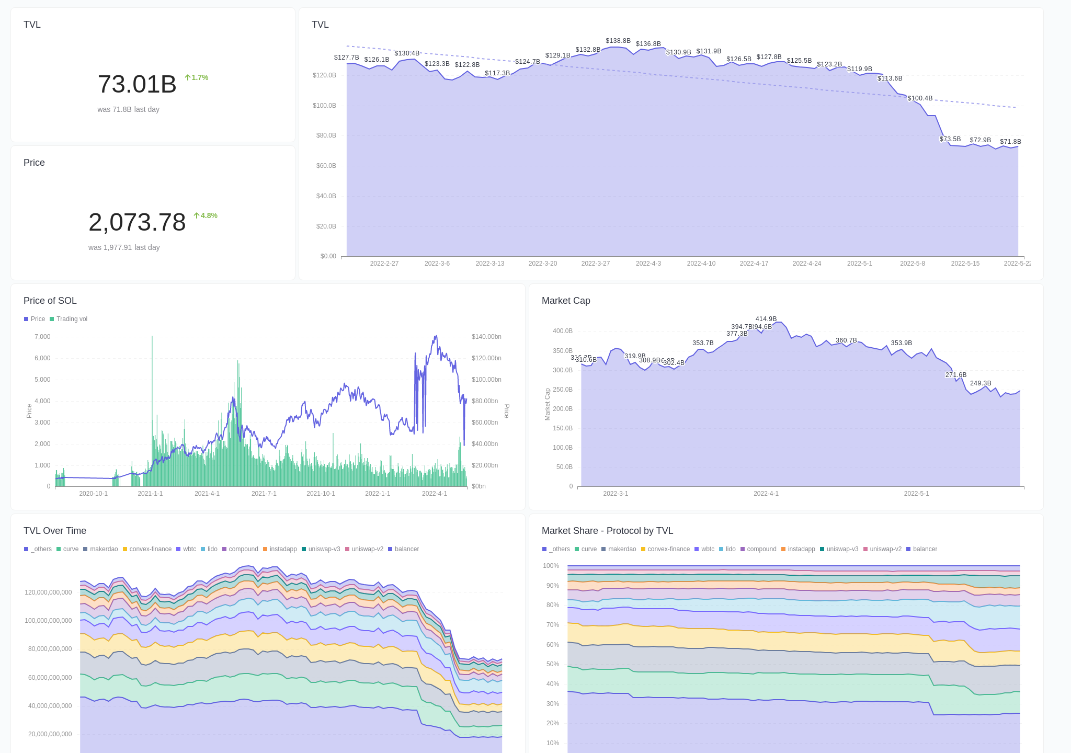The height and width of the screenshot is (753, 1071).
Task: Click 2022-5-8 on TVL chart x-axis
Action: 913,264
